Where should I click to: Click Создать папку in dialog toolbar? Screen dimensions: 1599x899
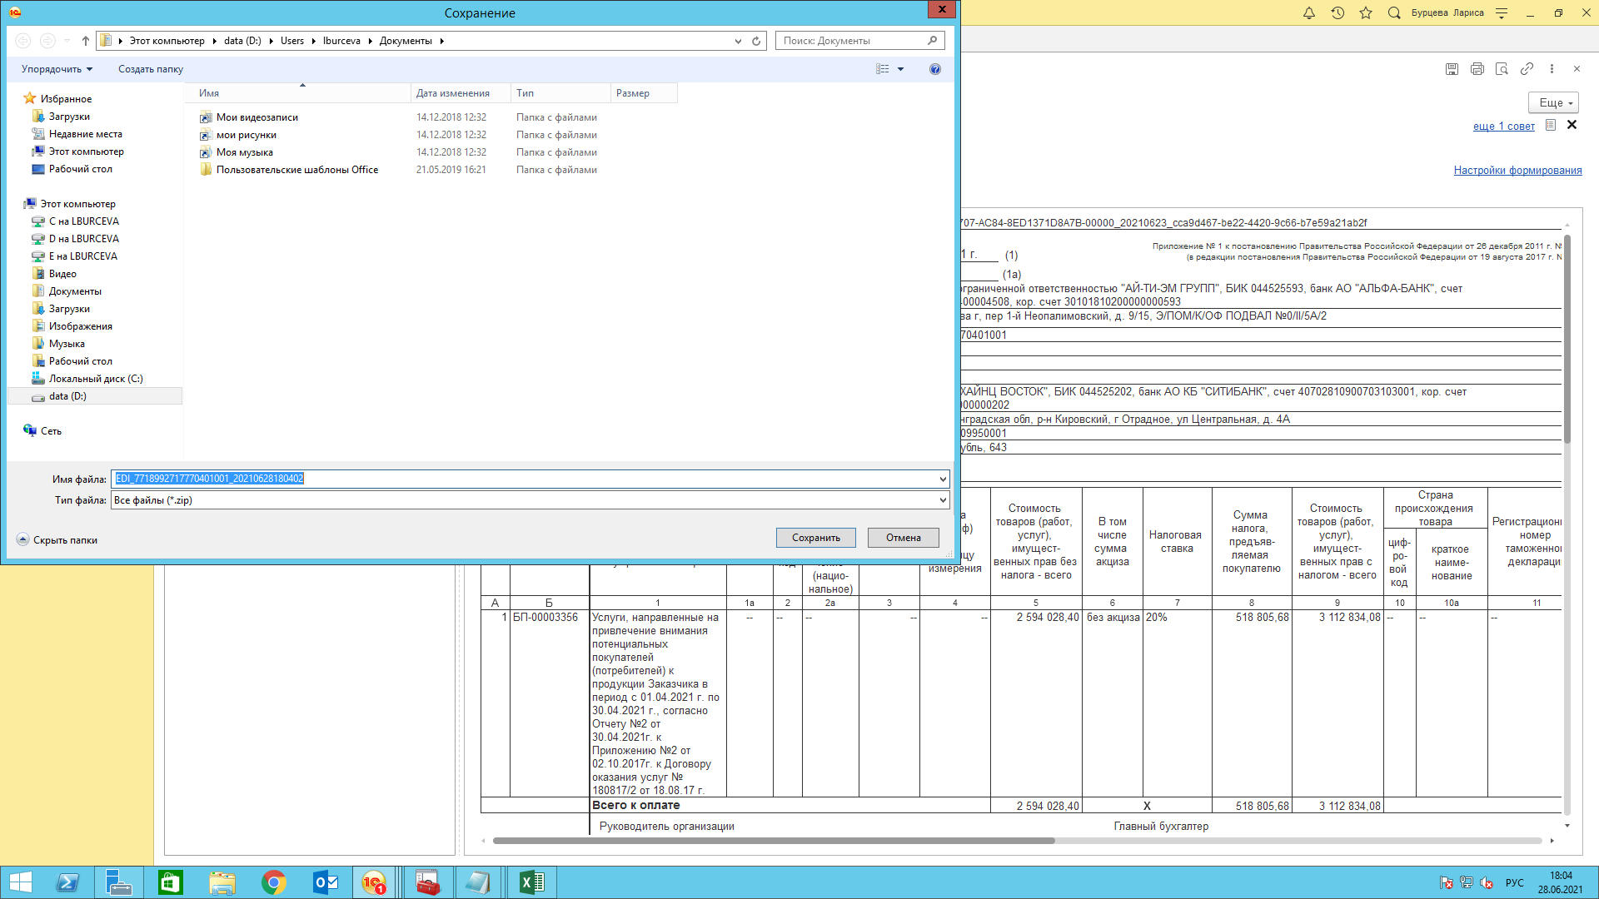pyautogui.click(x=150, y=69)
